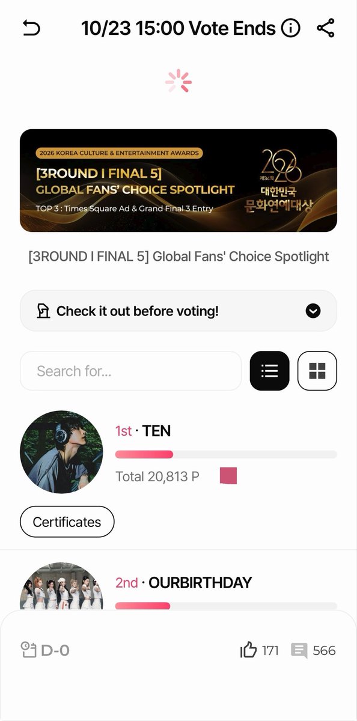
Task: Tap the share icon
Action: (x=325, y=28)
